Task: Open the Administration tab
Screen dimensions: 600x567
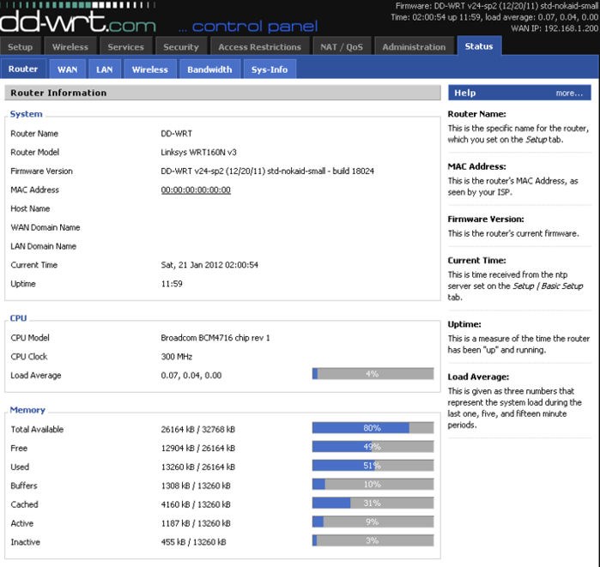Action: point(414,46)
